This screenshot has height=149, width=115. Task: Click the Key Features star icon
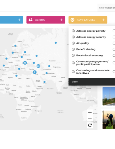[x=72, y=20]
